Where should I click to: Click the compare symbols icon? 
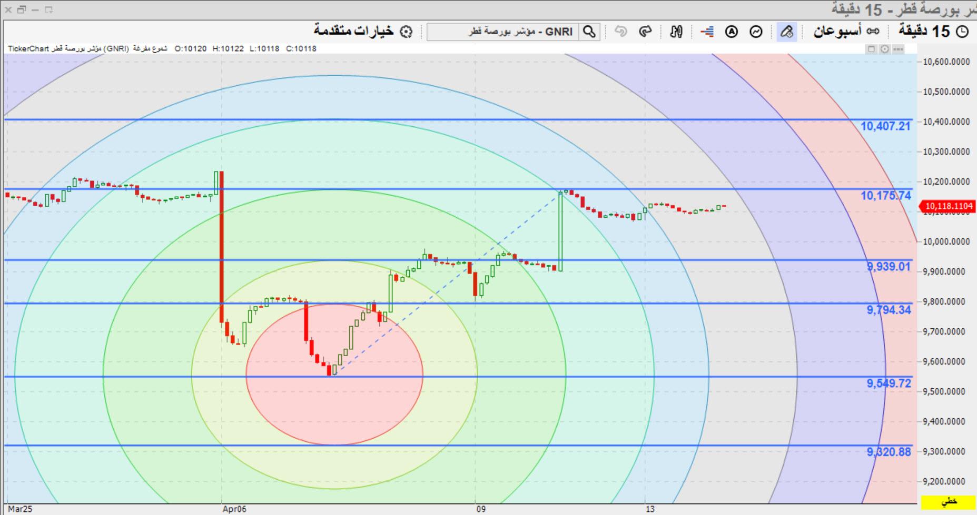676,32
